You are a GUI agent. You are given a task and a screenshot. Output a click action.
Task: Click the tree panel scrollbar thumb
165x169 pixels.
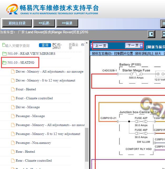[87, 145]
